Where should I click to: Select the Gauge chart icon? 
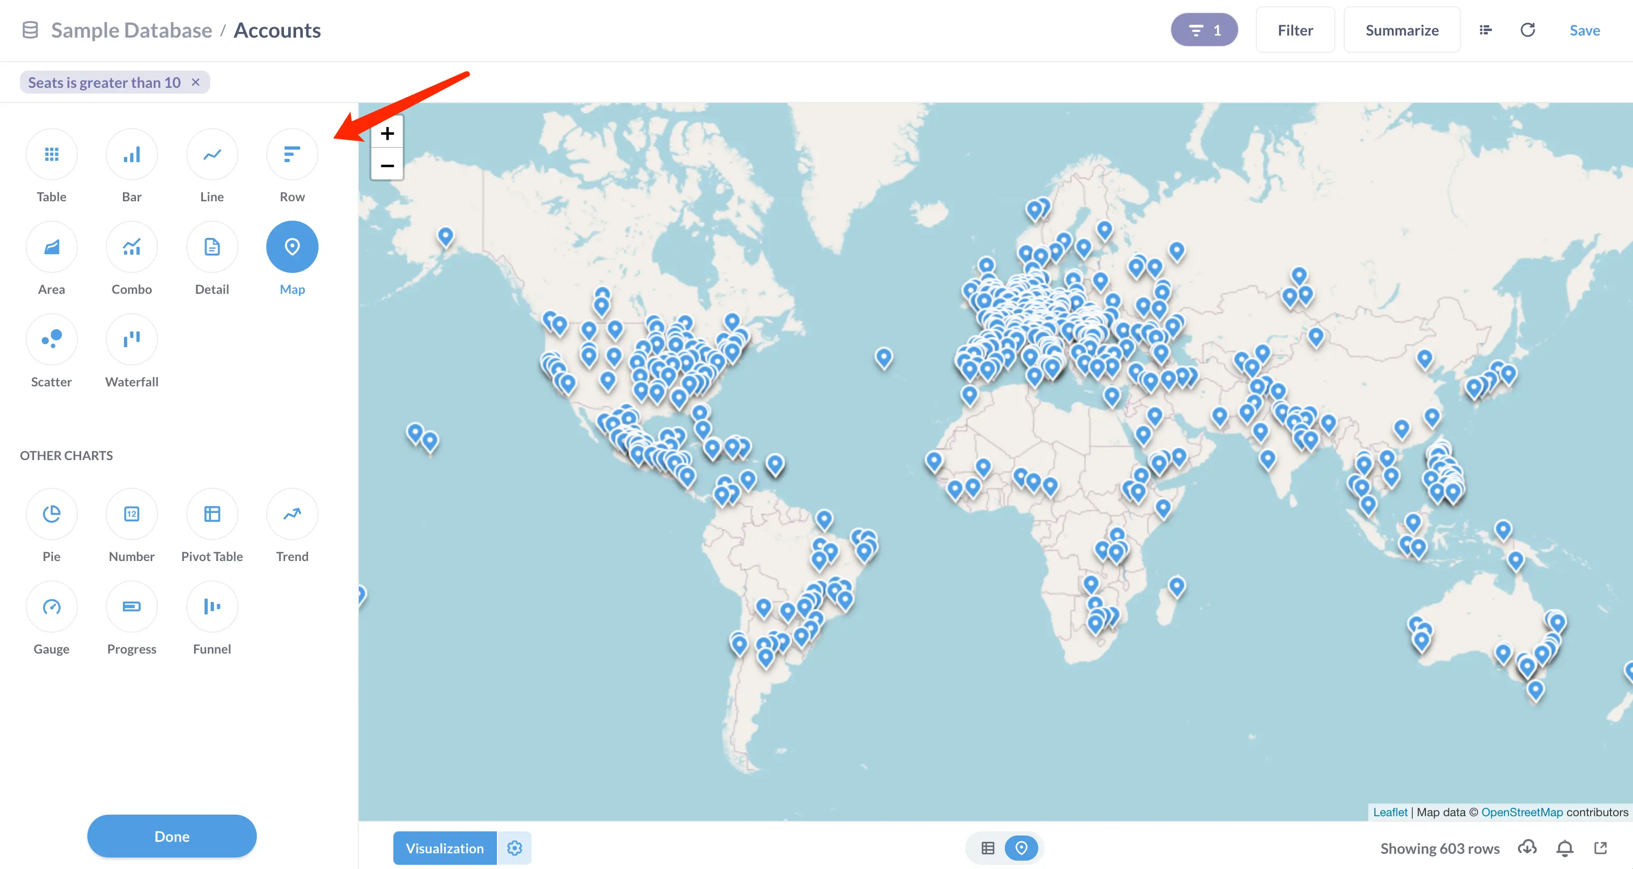[x=51, y=607]
